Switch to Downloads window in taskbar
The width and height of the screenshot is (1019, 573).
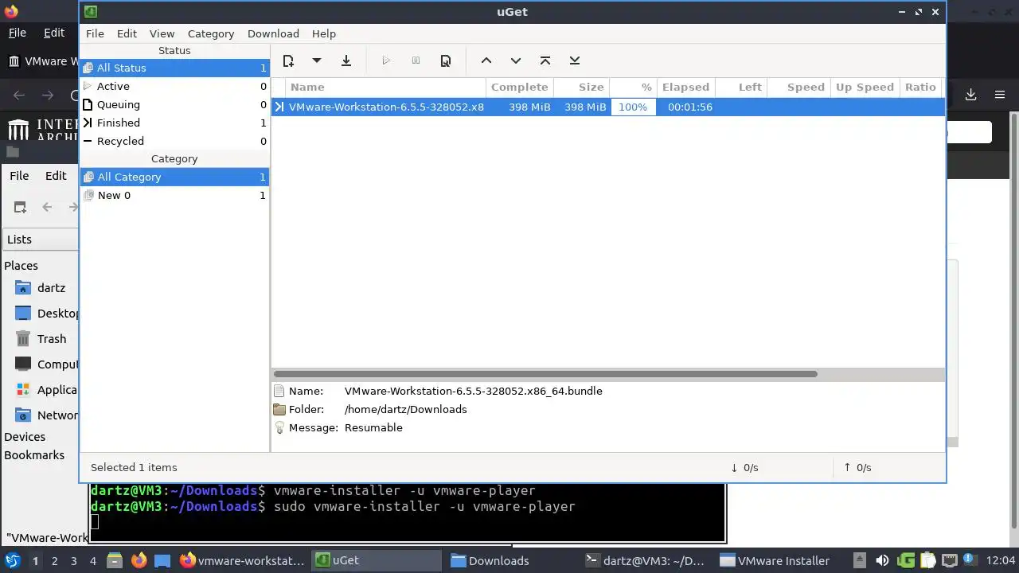pos(511,561)
